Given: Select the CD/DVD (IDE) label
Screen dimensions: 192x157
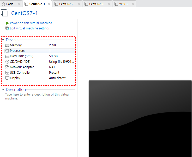Looking at the screenshot, I should pos(20,62).
